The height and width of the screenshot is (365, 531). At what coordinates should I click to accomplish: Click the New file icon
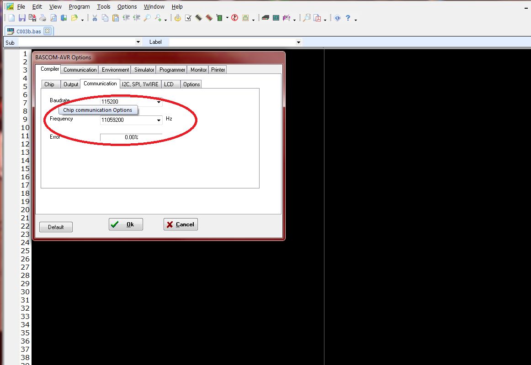point(12,18)
